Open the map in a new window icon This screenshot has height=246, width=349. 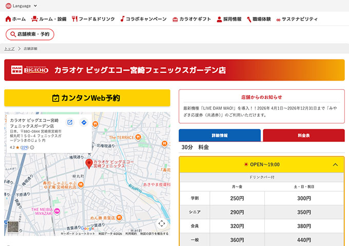(x=70, y=122)
